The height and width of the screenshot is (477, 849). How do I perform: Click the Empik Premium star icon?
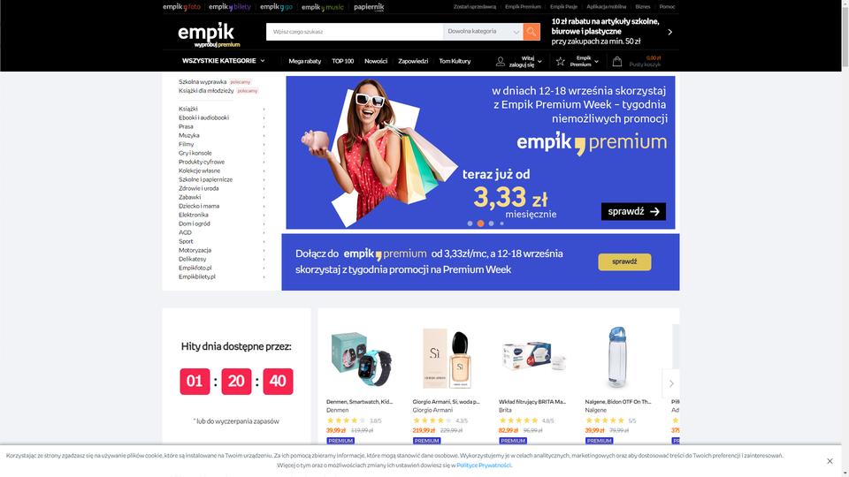pyautogui.click(x=561, y=62)
